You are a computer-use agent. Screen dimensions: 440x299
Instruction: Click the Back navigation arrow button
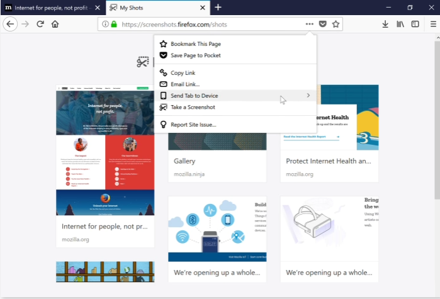10,24
